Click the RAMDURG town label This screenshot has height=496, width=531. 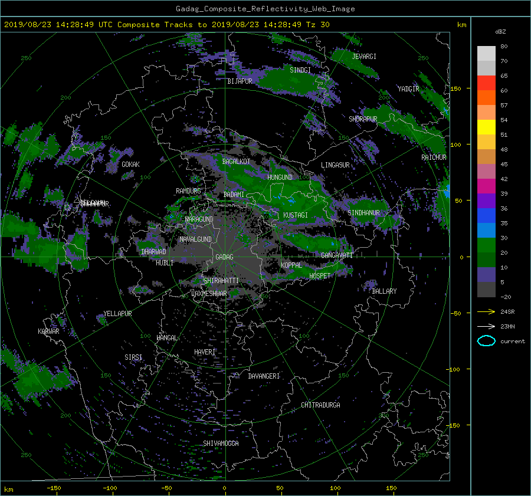coord(188,191)
